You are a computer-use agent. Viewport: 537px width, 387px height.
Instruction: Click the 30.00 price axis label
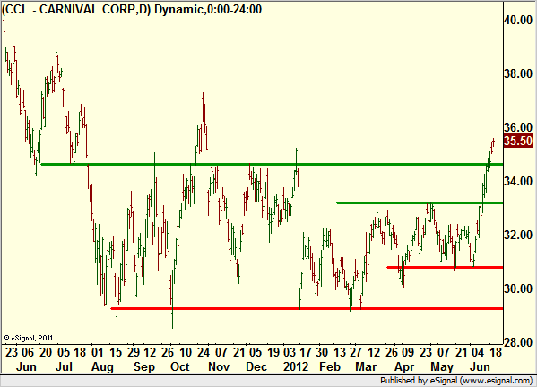point(518,288)
